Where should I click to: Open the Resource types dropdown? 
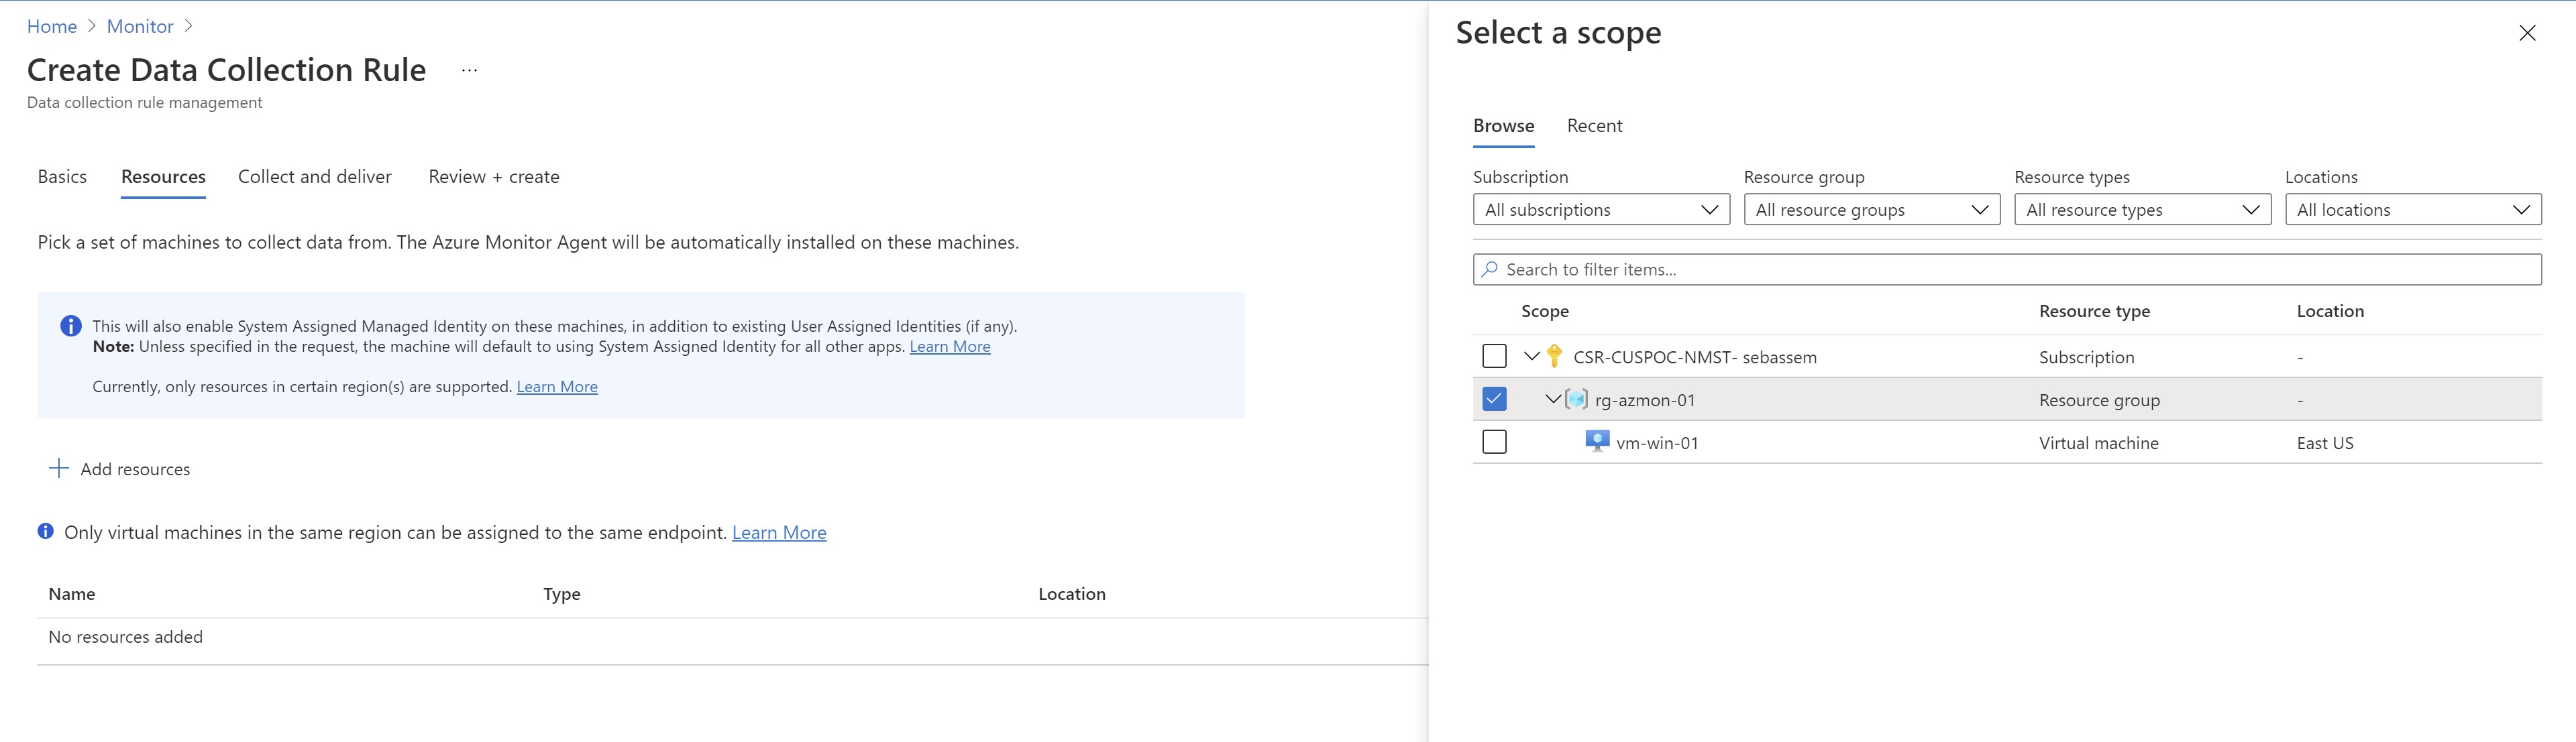pyautogui.click(x=2142, y=210)
